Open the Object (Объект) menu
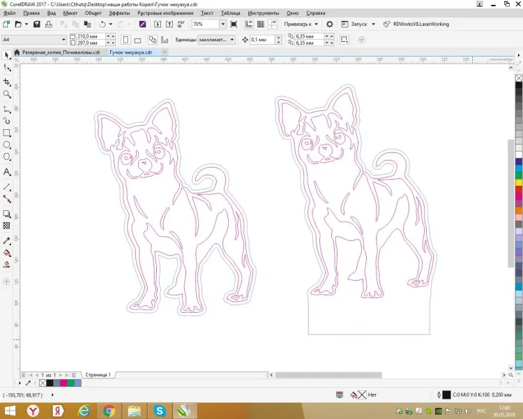 pos(93,13)
